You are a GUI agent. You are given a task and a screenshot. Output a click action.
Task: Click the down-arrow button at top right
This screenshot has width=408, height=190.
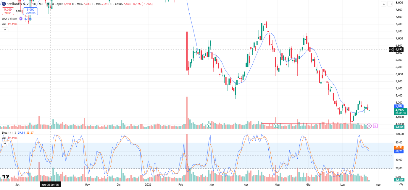384,4
